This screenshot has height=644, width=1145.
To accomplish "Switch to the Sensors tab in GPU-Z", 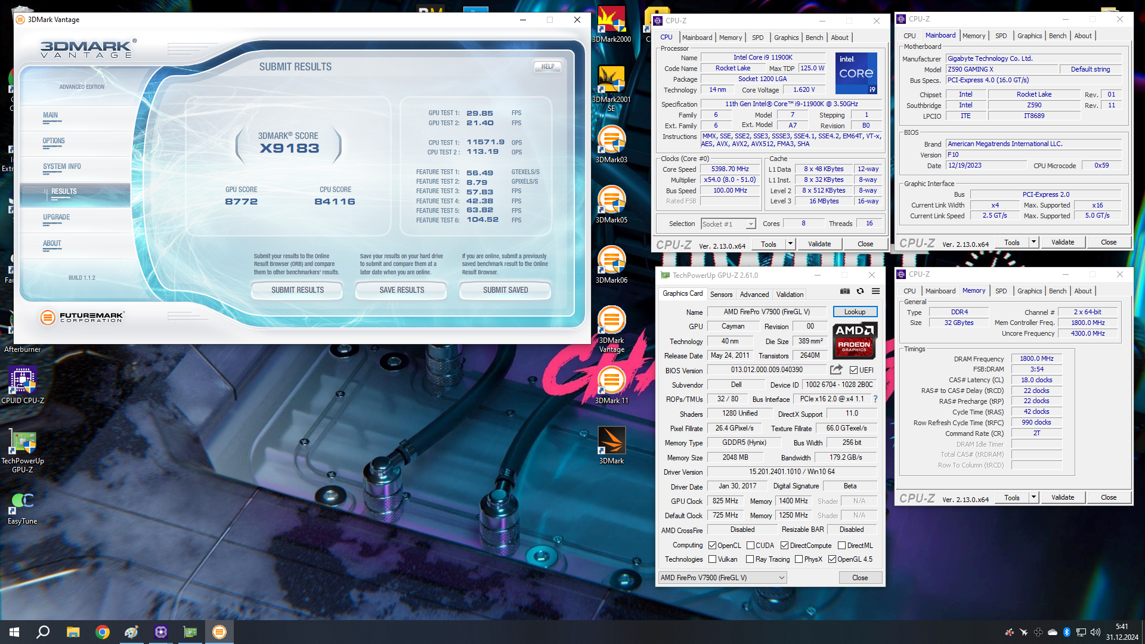I will [721, 294].
